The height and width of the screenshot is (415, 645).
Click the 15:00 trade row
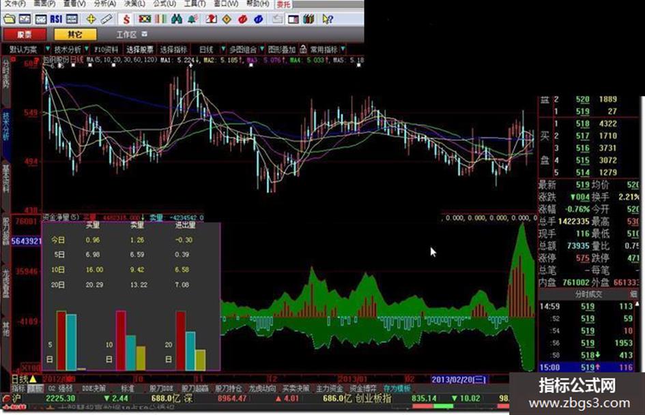tap(587, 367)
